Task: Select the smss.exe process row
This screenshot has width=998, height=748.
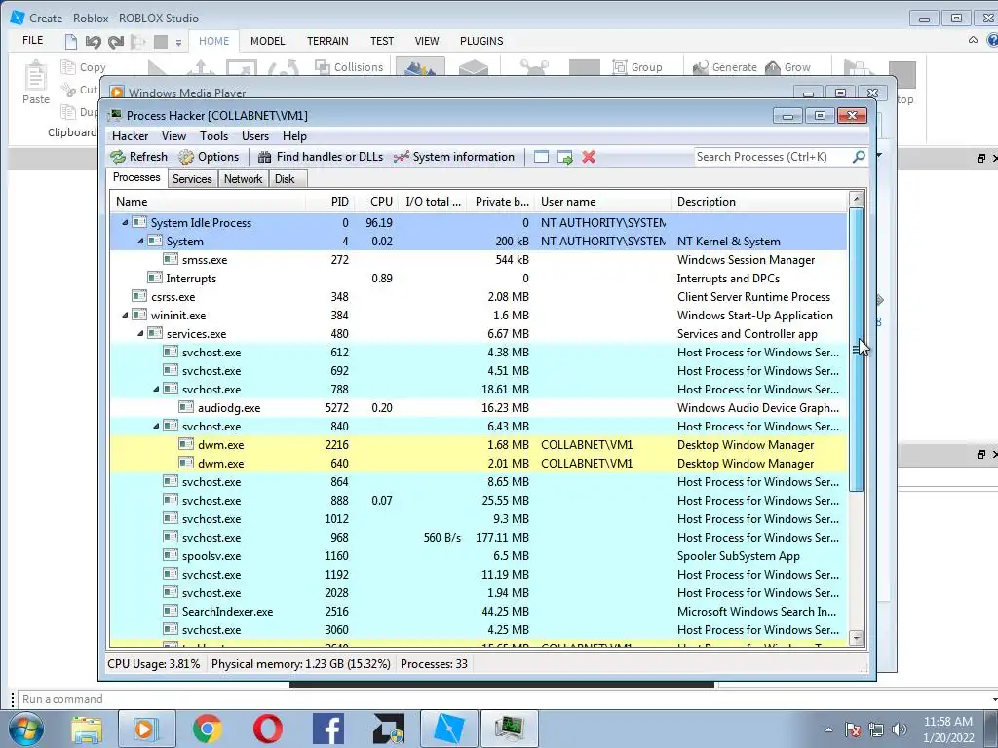Action: [479, 259]
